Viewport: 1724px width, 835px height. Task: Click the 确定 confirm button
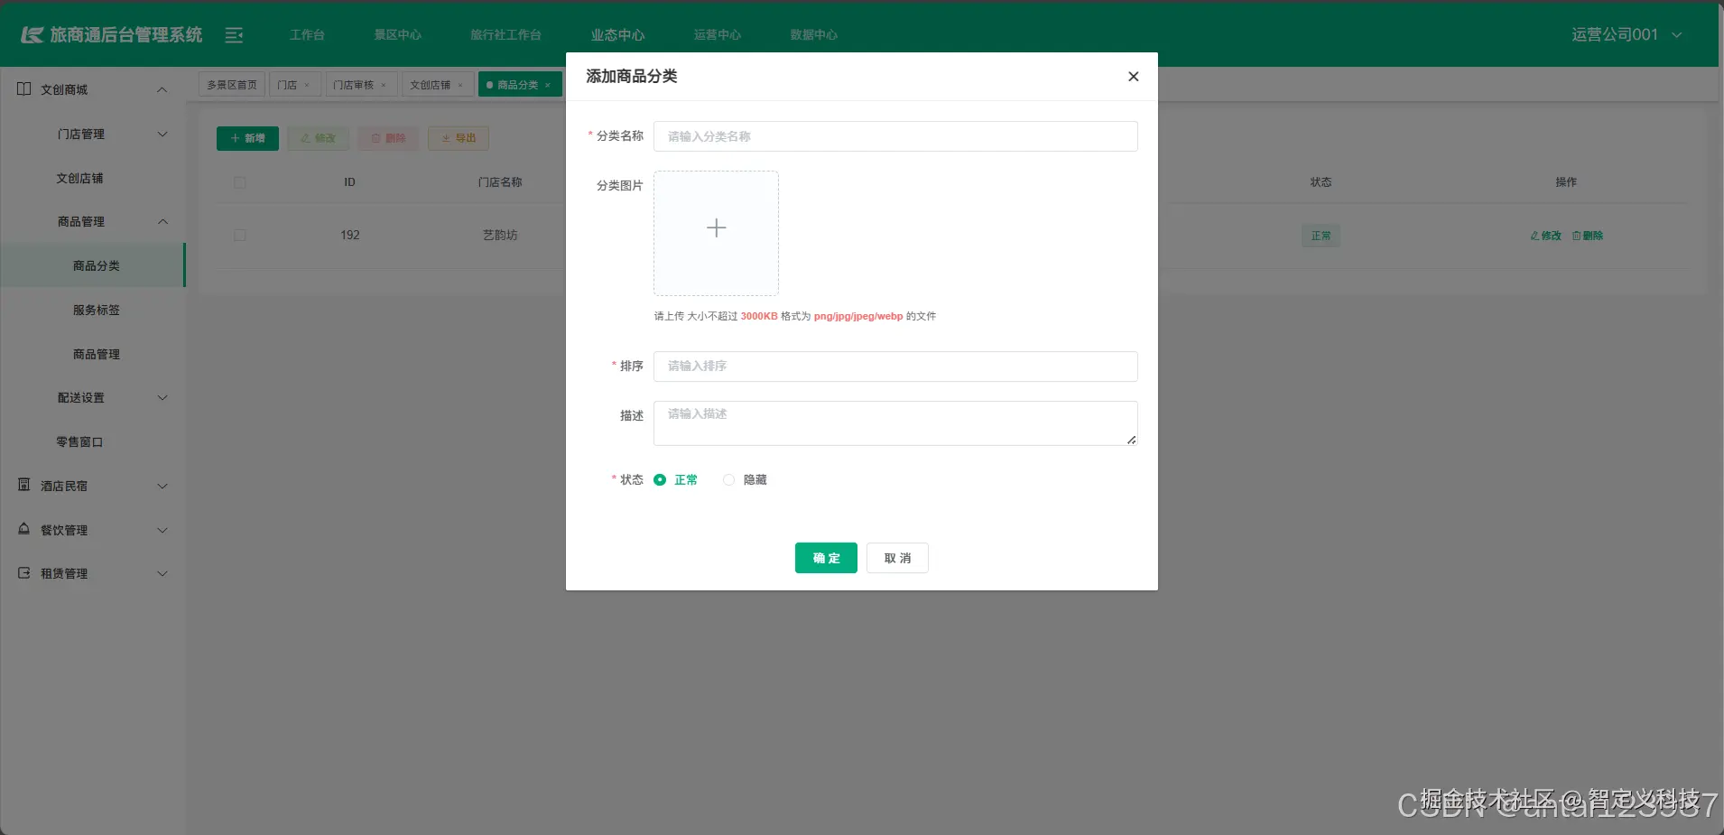[826, 558]
